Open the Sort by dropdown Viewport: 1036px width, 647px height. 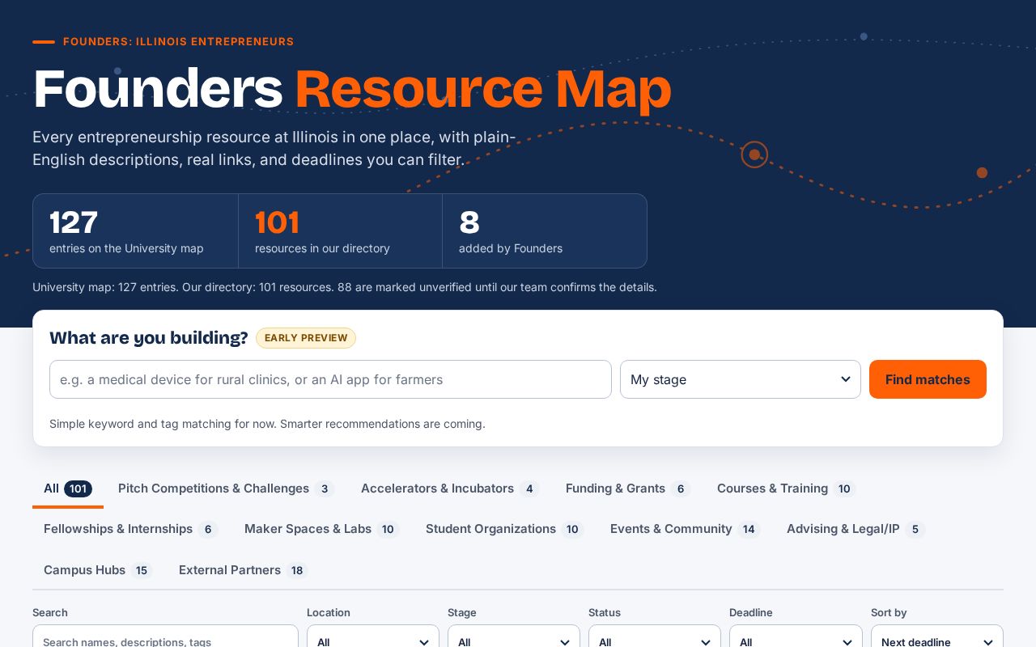pos(937,636)
